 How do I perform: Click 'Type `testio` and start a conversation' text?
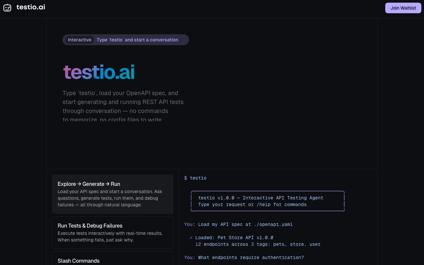point(137,40)
